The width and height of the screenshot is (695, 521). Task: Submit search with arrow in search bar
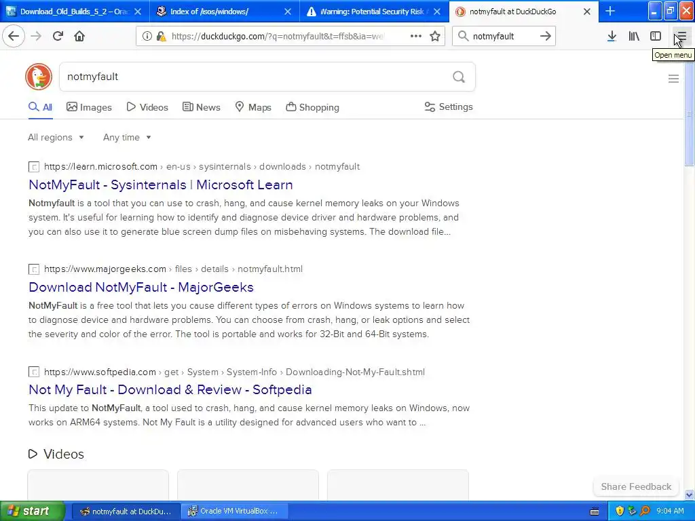(x=546, y=36)
